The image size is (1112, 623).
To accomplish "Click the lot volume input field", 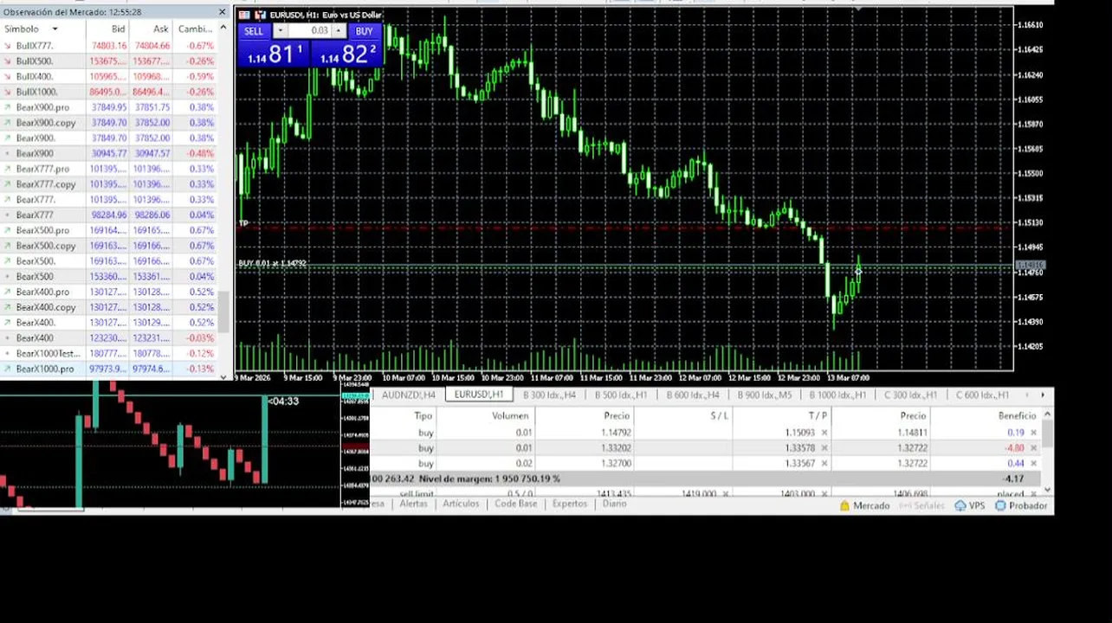I will [309, 31].
